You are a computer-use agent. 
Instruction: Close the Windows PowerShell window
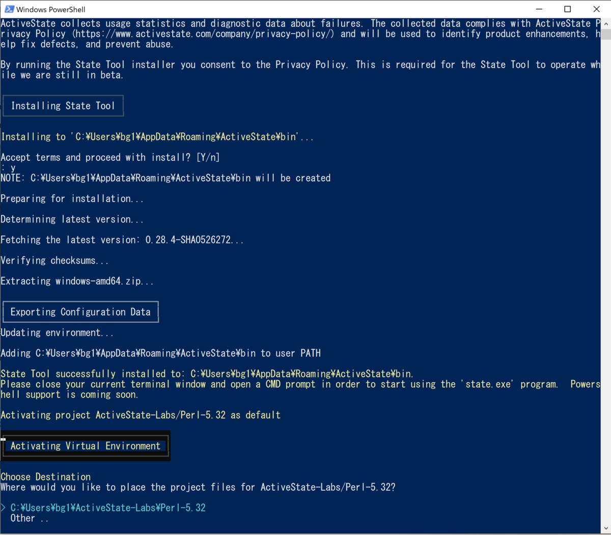coord(596,9)
